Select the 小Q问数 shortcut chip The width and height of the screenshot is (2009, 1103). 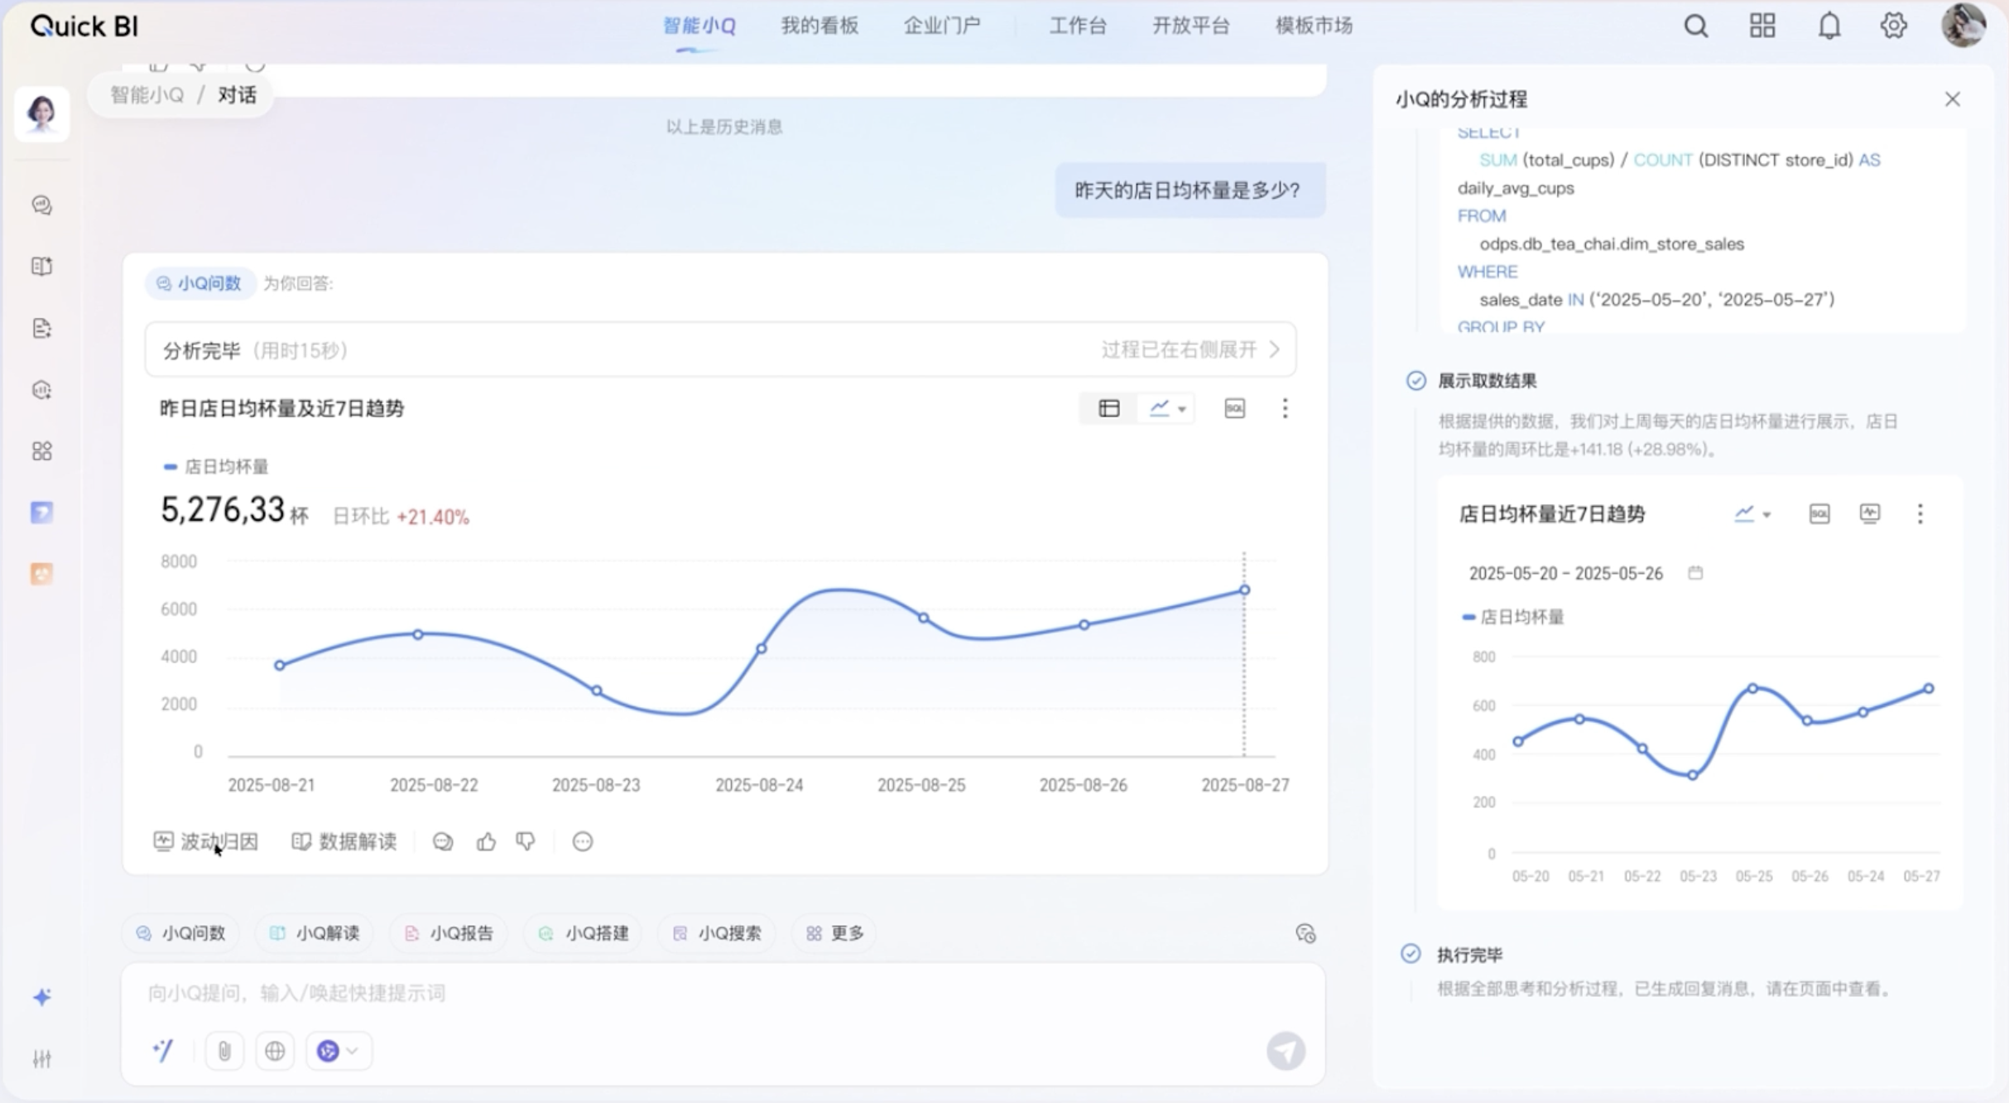coord(180,933)
